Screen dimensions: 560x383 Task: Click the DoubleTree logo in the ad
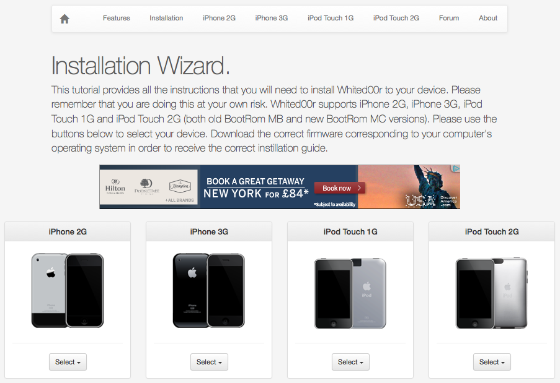tap(147, 187)
